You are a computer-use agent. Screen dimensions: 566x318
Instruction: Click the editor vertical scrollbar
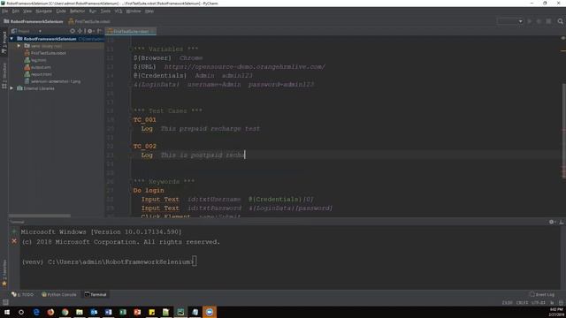pos(563,130)
